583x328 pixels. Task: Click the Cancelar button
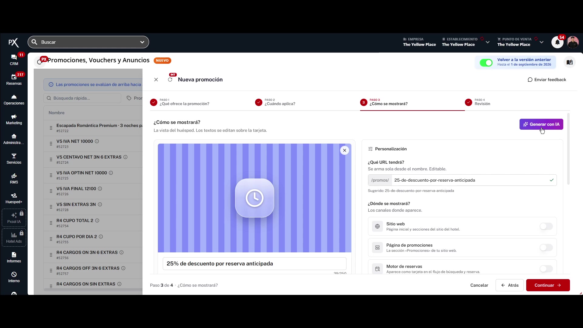click(x=479, y=285)
